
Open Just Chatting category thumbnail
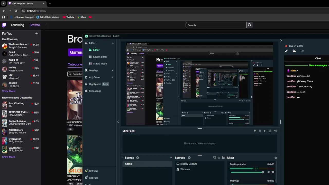(75, 100)
